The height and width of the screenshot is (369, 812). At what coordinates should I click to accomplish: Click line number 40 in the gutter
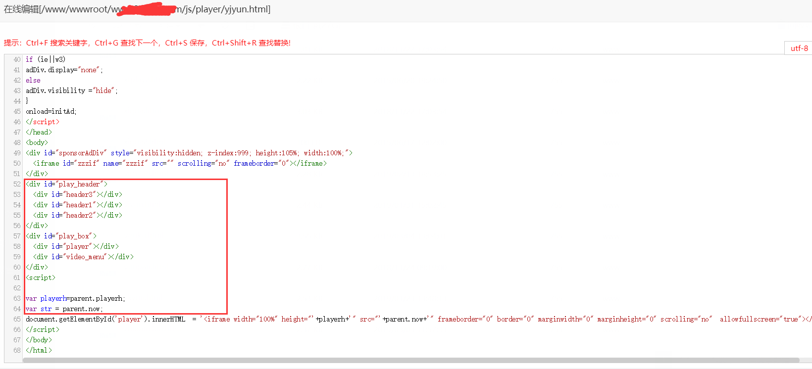tap(17, 59)
